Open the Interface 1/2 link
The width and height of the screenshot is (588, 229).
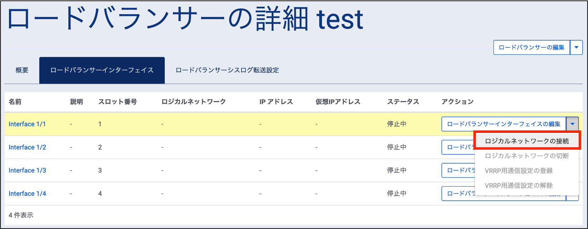pyautogui.click(x=27, y=147)
